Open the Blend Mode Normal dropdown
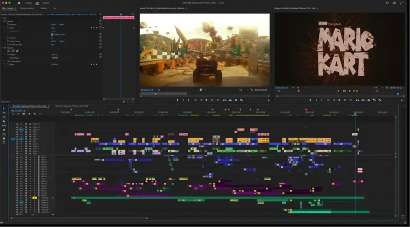Screen dimensions: 410x227 click(x=62, y=58)
